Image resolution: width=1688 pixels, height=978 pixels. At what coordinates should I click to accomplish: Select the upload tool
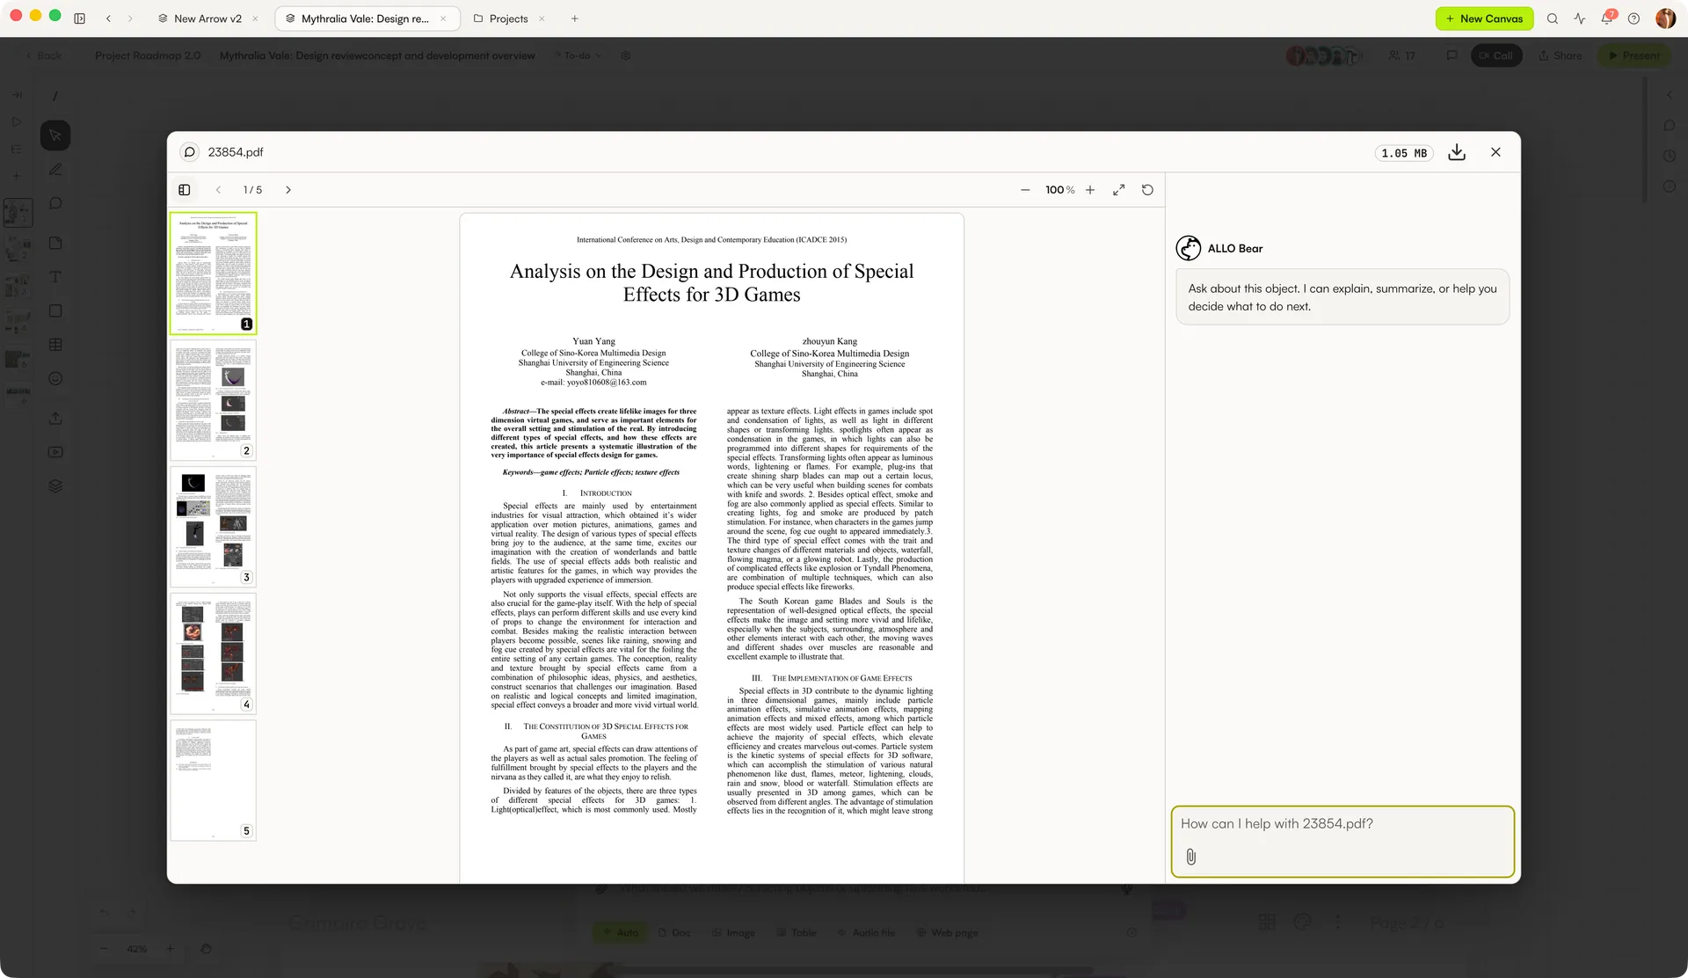[55, 418]
